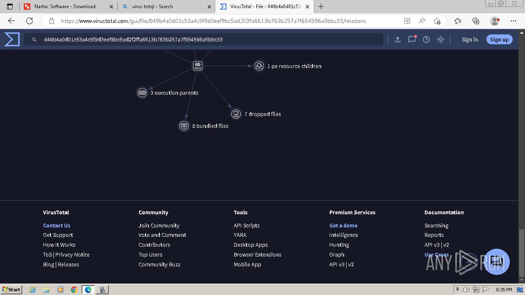Click the taskbar volume speaker icon
This screenshot has height=295, width=525.
click(466, 290)
